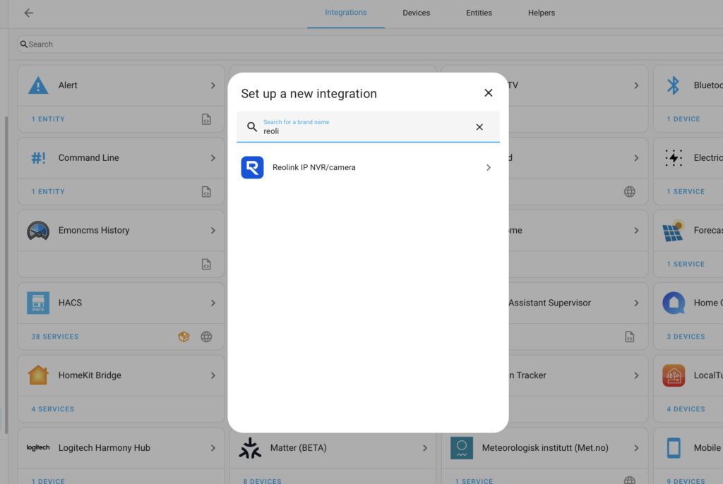Expand the TV card chevron
Image resolution: width=723 pixels, height=484 pixels.
(x=636, y=86)
